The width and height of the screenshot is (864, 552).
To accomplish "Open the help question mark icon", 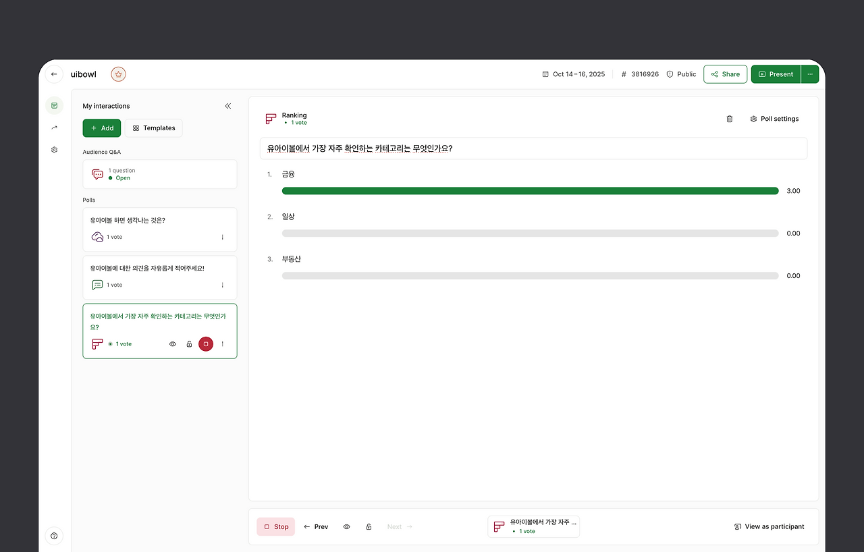I will [x=54, y=536].
